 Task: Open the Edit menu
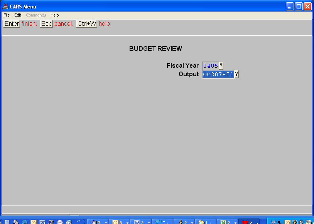point(18,15)
